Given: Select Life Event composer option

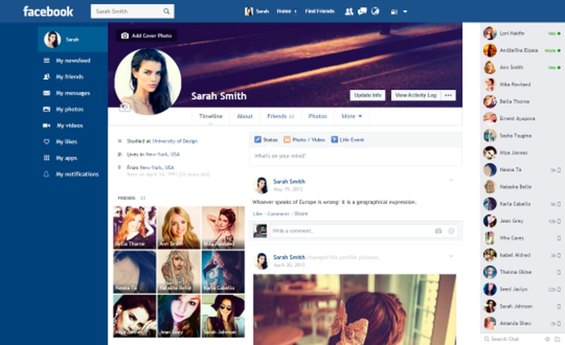Looking at the screenshot, I should (x=348, y=140).
